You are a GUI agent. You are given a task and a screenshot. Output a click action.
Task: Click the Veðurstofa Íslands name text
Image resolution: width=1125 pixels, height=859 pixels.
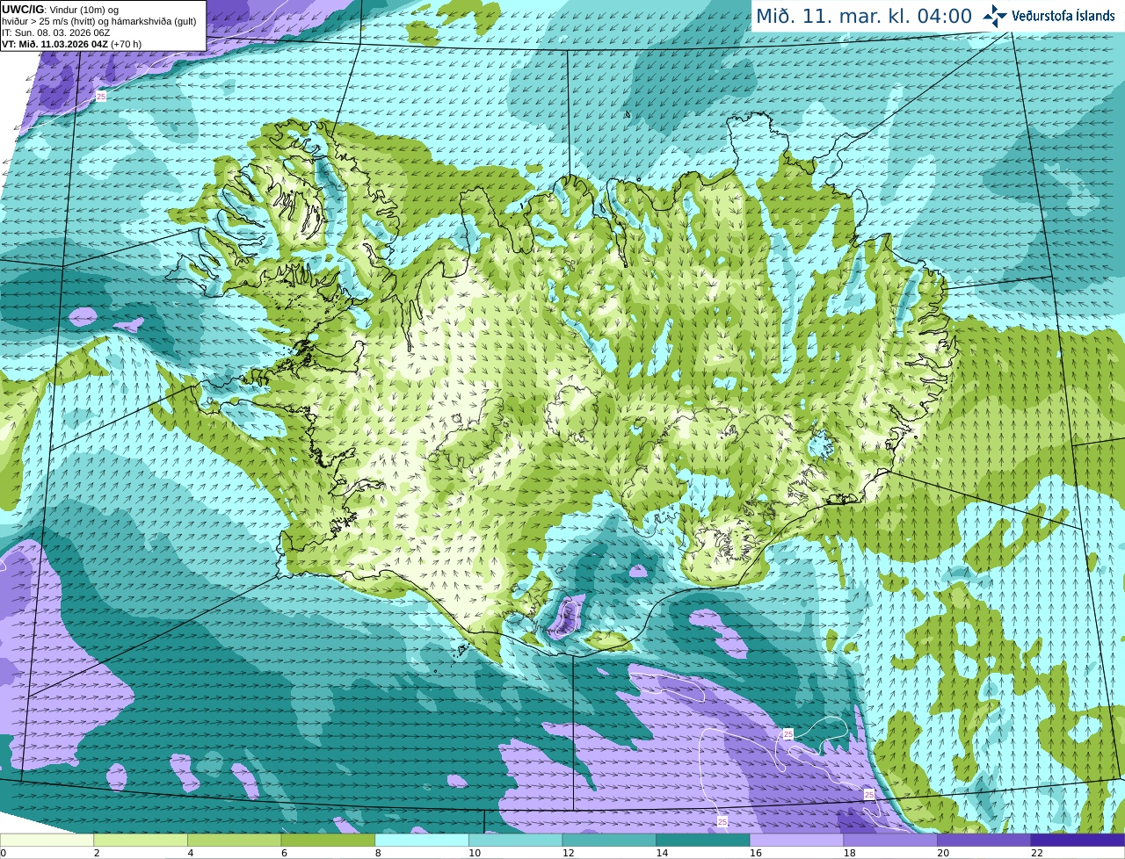1063,16
